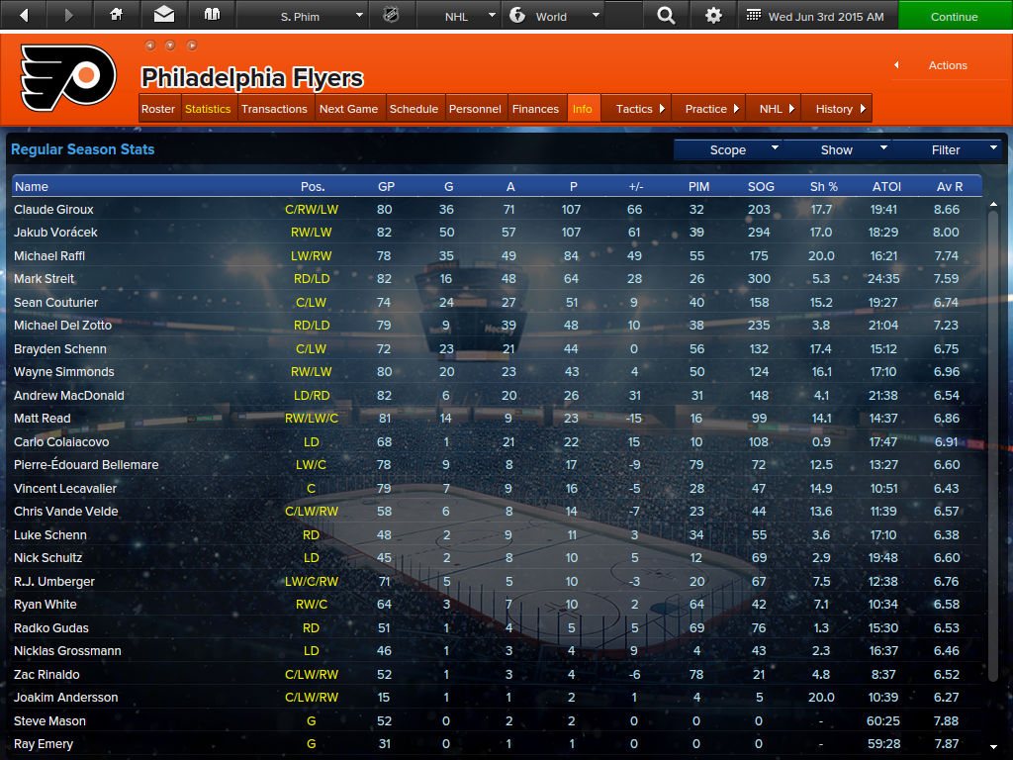Open the manual book icon
1013x760 pixels.
[x=212, y=15]
